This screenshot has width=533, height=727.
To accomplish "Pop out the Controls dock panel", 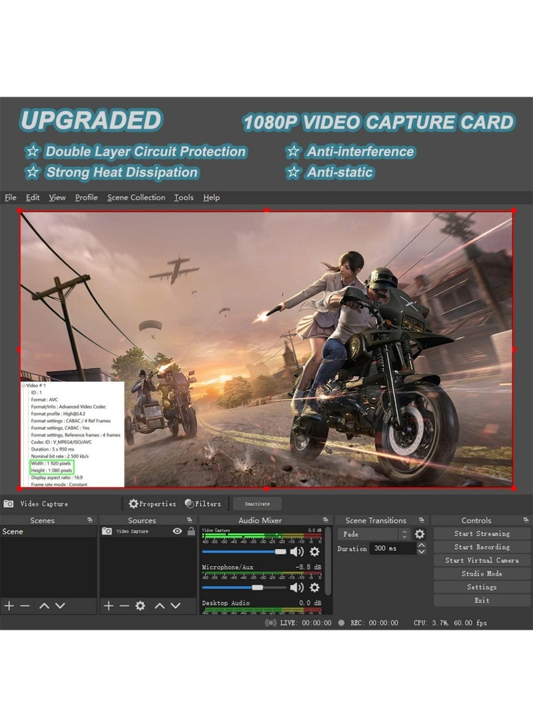I will pyautogui.click(x=526, y=520).
